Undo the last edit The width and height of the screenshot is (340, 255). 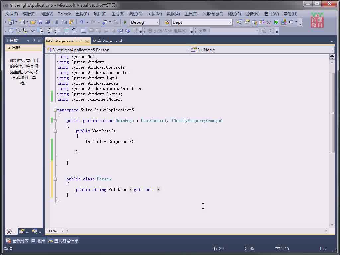[81, 22]
